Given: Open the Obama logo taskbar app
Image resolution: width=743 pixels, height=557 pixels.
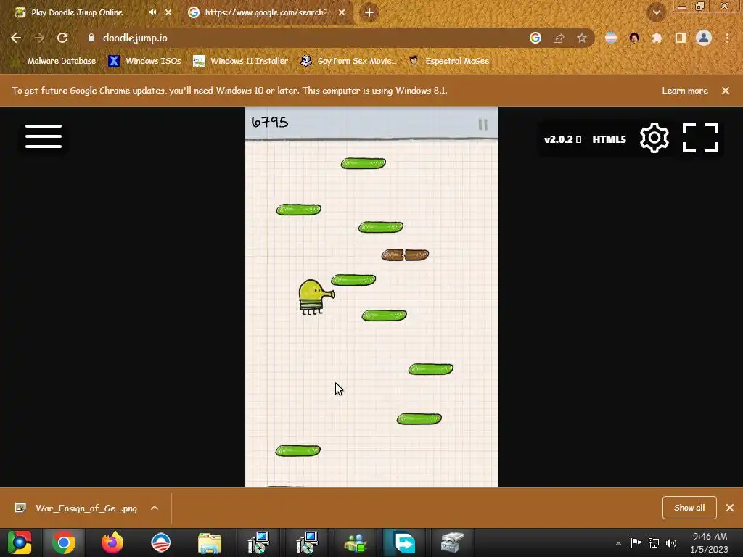Looking at the screenshot, I should pos(160,542).
